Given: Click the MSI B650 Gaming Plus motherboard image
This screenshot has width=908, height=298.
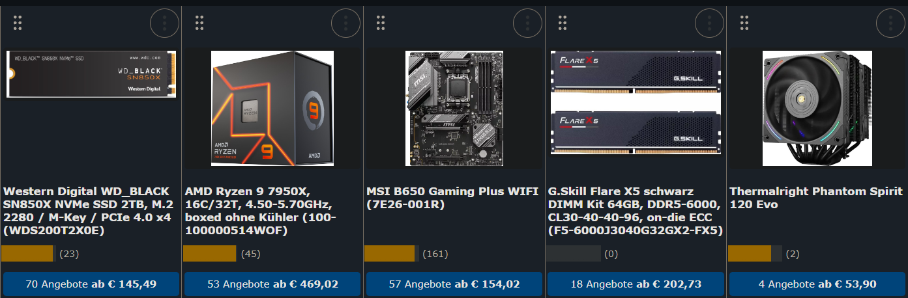Looking at the screenshot, I should click(x=454, y=108).
